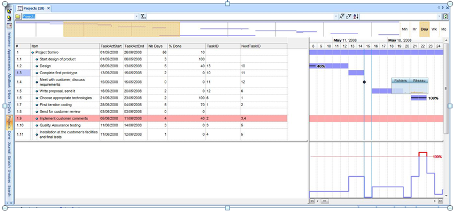Image resolution: width=455 pixels, height=211 pixels.
Task: Open the Journal sidebar tab
Action: tap(9, 148)
